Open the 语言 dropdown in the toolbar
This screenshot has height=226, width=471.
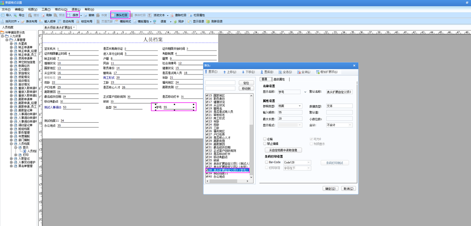[171, 22]
